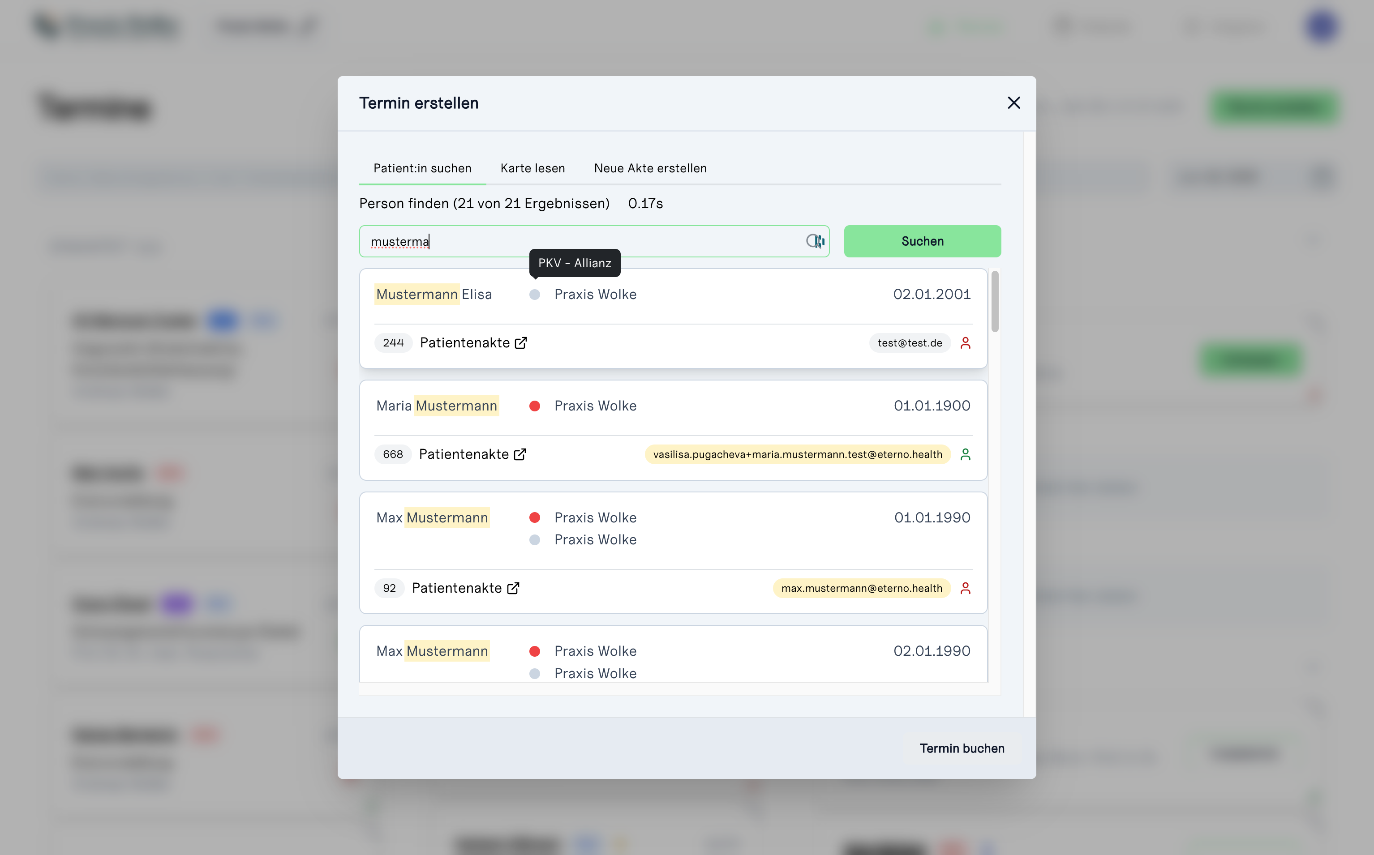The image size is (1374, 855).
Task: Click green user icon in Maria Mustermann row
Action: point(965,454)
